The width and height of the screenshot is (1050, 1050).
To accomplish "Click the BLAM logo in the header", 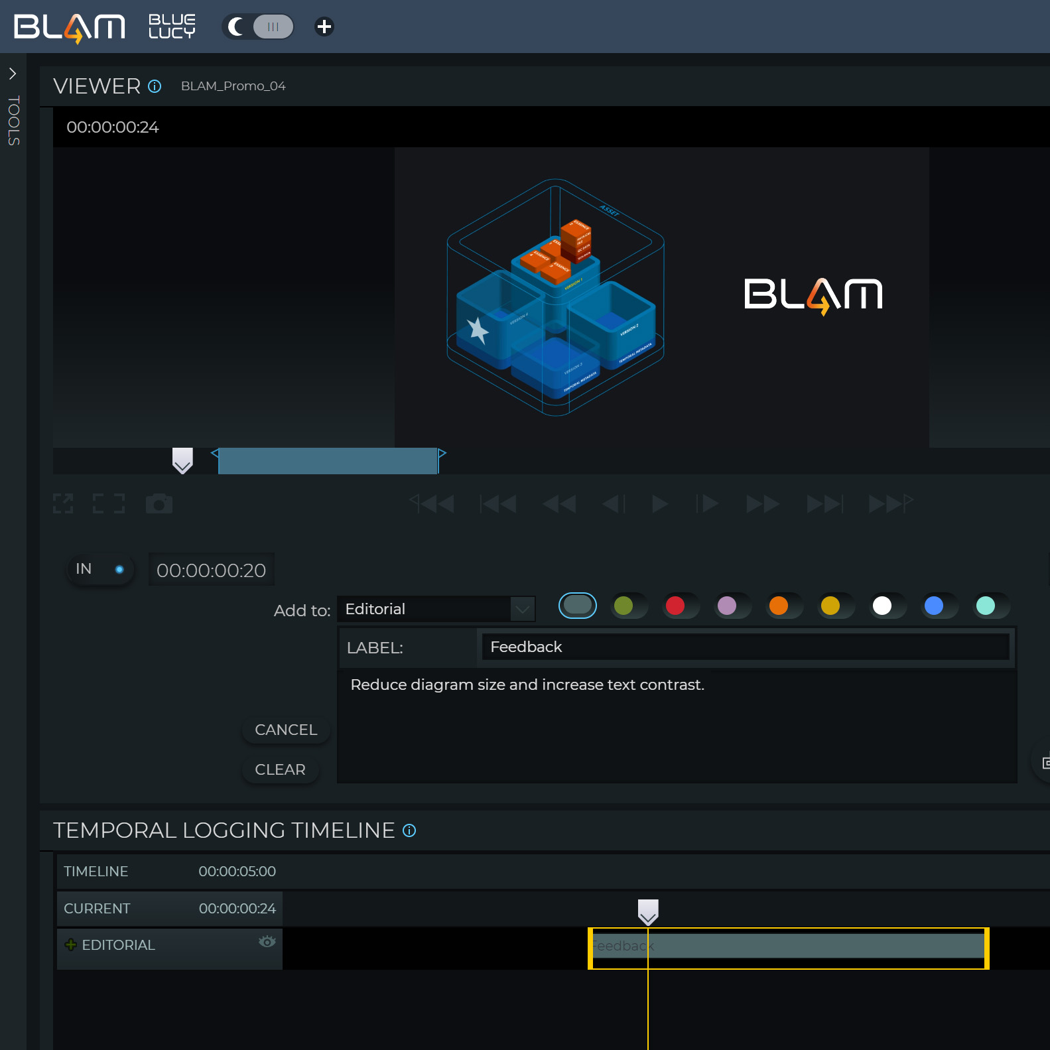I will tap(70, 28).
